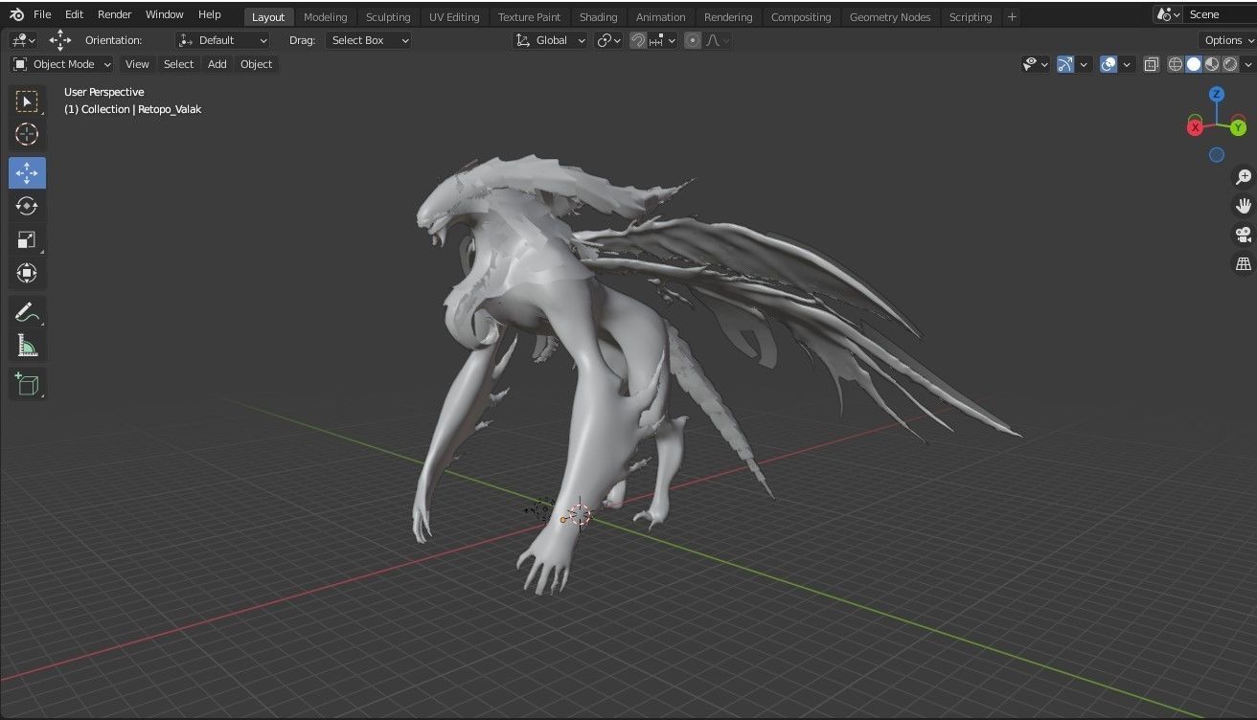
Task: Open the transform pivot point dropdown
Action: pos(608,40)
